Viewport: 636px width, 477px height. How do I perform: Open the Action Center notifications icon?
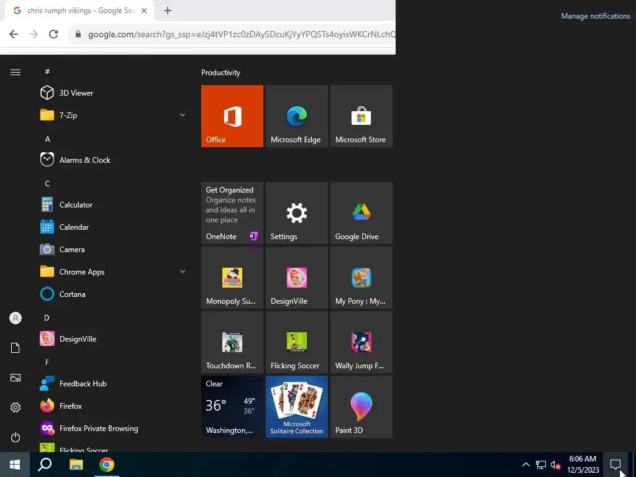click(616, 465)
